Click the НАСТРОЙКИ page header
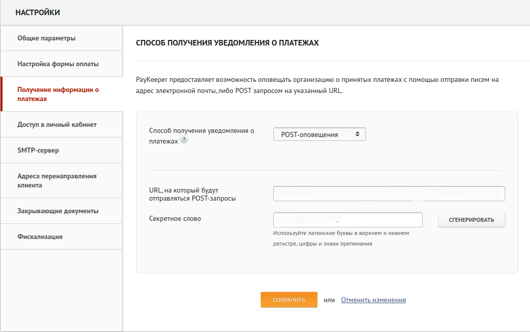Image resolution: width=530 pixels, height=332 pixels. coord(38,13)
